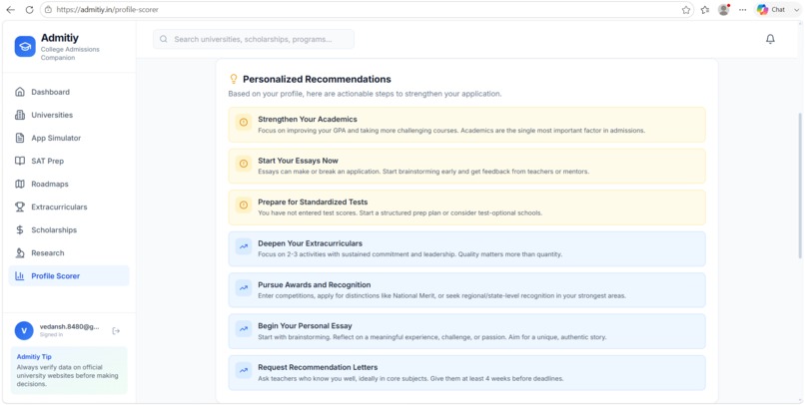
Task: Open the browser favorites list icon
Action: [705, 10]
